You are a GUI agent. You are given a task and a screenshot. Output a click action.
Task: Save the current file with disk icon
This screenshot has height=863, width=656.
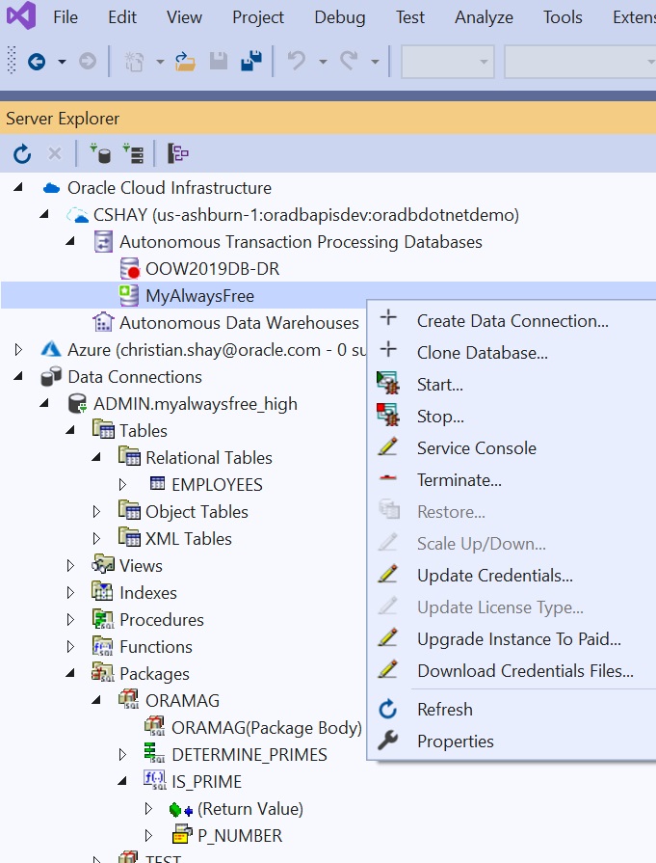(x=219, y=61)
